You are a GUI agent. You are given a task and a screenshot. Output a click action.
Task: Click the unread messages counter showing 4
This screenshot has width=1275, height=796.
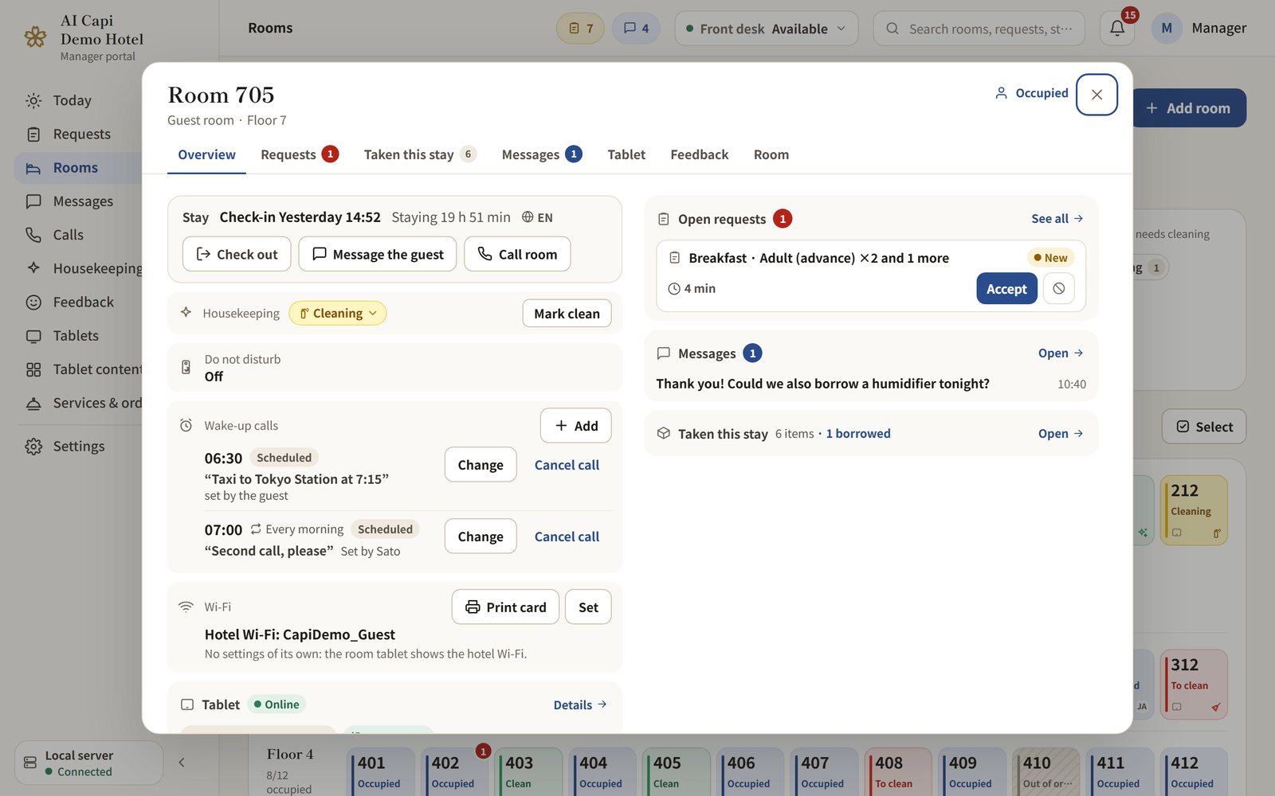tap(636, 29)
